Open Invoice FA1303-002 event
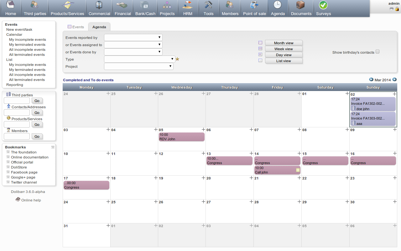Viewport: 401px width, 251px height. pyautogui.click(x=373, y=119)
